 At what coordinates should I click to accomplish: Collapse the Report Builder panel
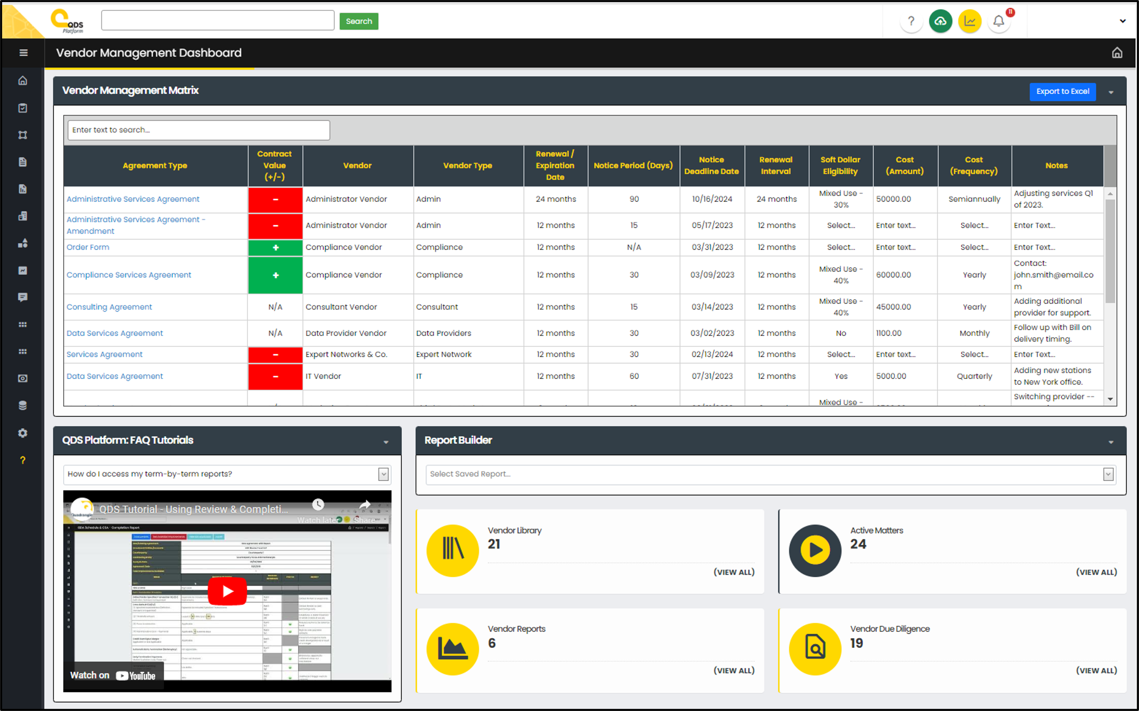1111,443
